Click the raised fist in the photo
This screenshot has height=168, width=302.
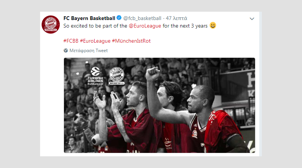pos(153,74)
